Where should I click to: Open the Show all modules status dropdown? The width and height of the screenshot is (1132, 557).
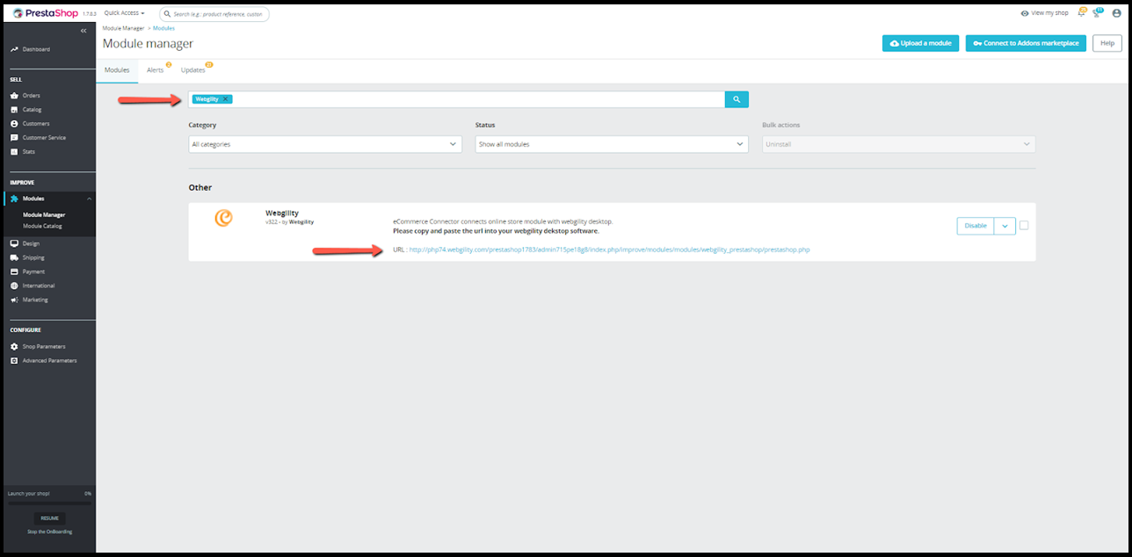[612, 144]
